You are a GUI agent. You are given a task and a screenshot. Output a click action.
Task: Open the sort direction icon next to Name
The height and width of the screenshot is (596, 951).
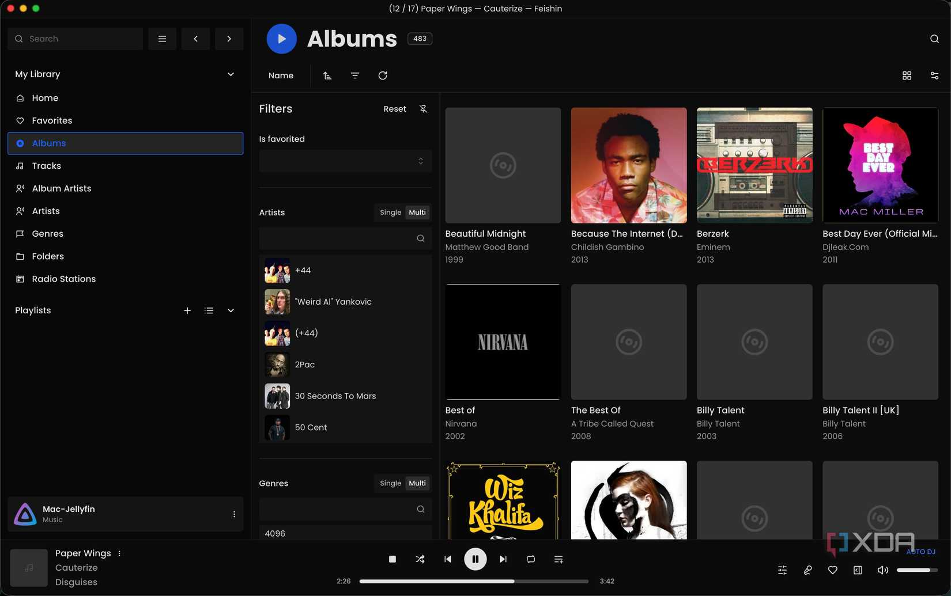coord(327,75)
